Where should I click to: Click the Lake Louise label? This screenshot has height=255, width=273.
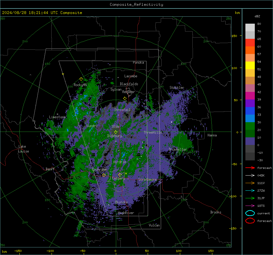coord(23,149)
